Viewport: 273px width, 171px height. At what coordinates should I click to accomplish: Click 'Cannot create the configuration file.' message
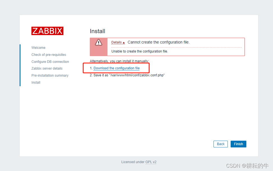point(159,42)
